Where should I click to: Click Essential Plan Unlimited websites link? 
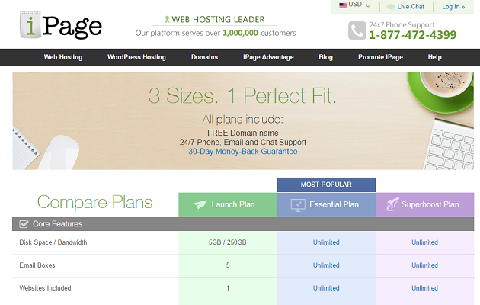click(x=326, y=288)
